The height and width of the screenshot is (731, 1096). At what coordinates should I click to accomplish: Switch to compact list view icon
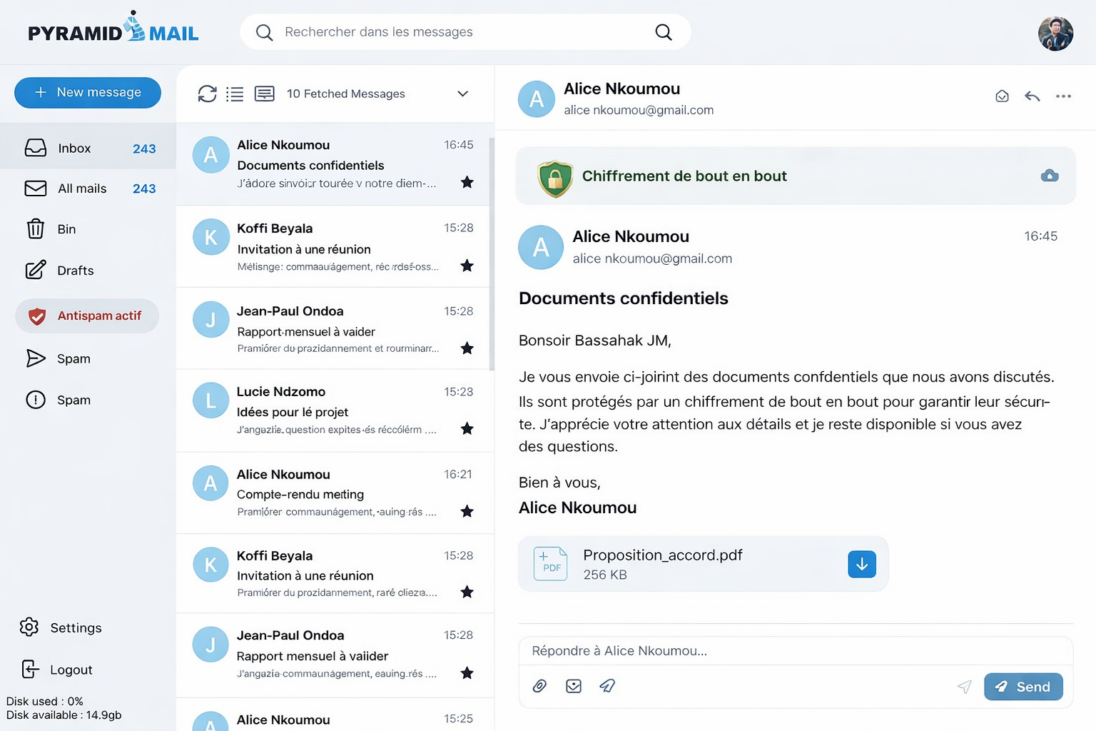tap(235, 94)
